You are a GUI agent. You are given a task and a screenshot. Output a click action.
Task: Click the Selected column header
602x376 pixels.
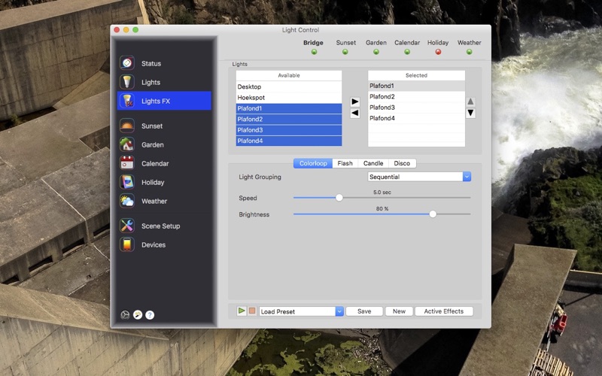(416, 76)
